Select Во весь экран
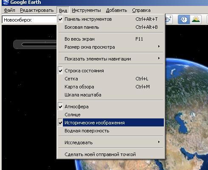208x170 pixels. pyautogui.click(x=111, y=39)
